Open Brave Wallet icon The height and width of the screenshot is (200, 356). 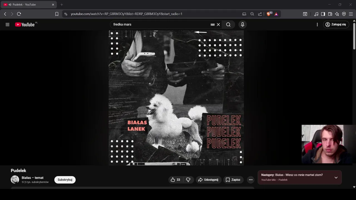coord(330,14)
